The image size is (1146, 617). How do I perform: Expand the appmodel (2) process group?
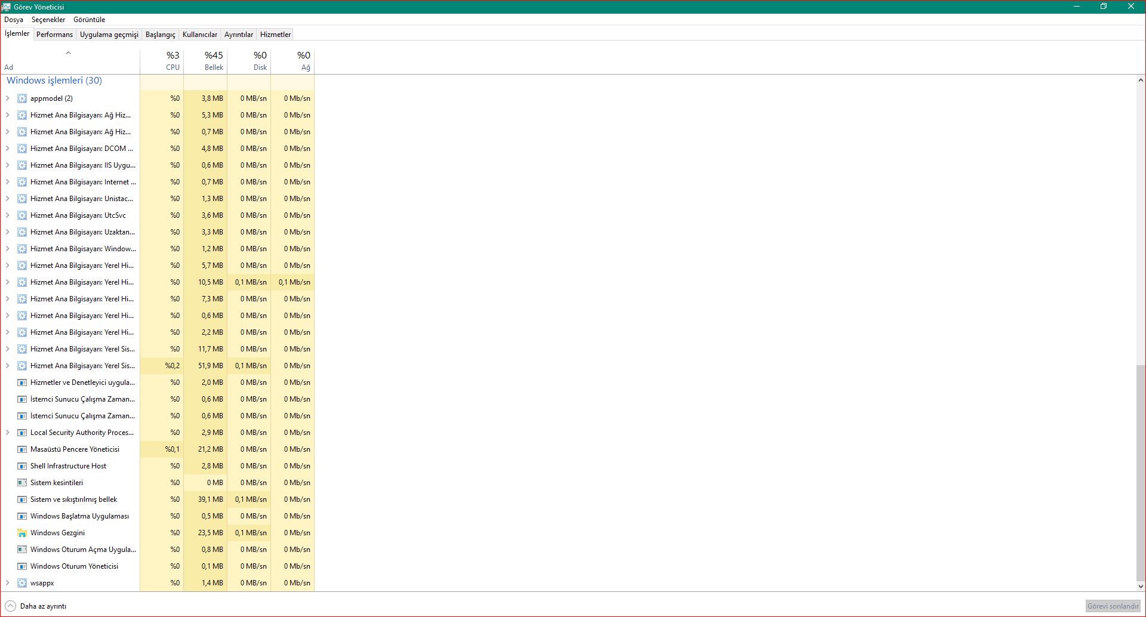[7, 98]
